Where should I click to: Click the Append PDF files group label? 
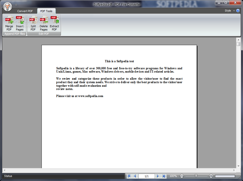[15, 34]
